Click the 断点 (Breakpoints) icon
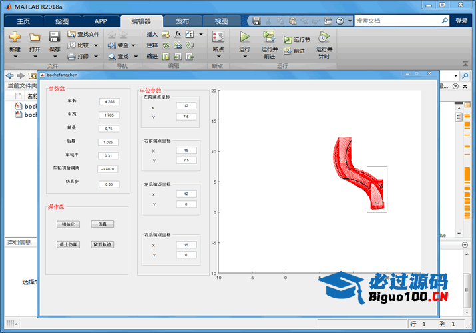This screenshot has width=476, height=333. click(x=218, y=37)
